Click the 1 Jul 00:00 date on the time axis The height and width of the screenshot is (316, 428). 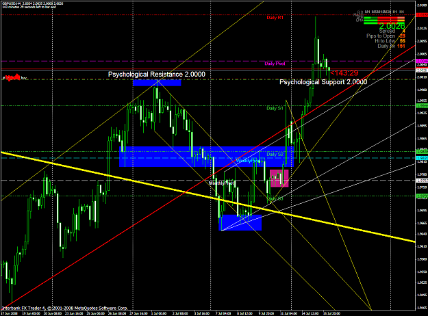tap(159, 313)
